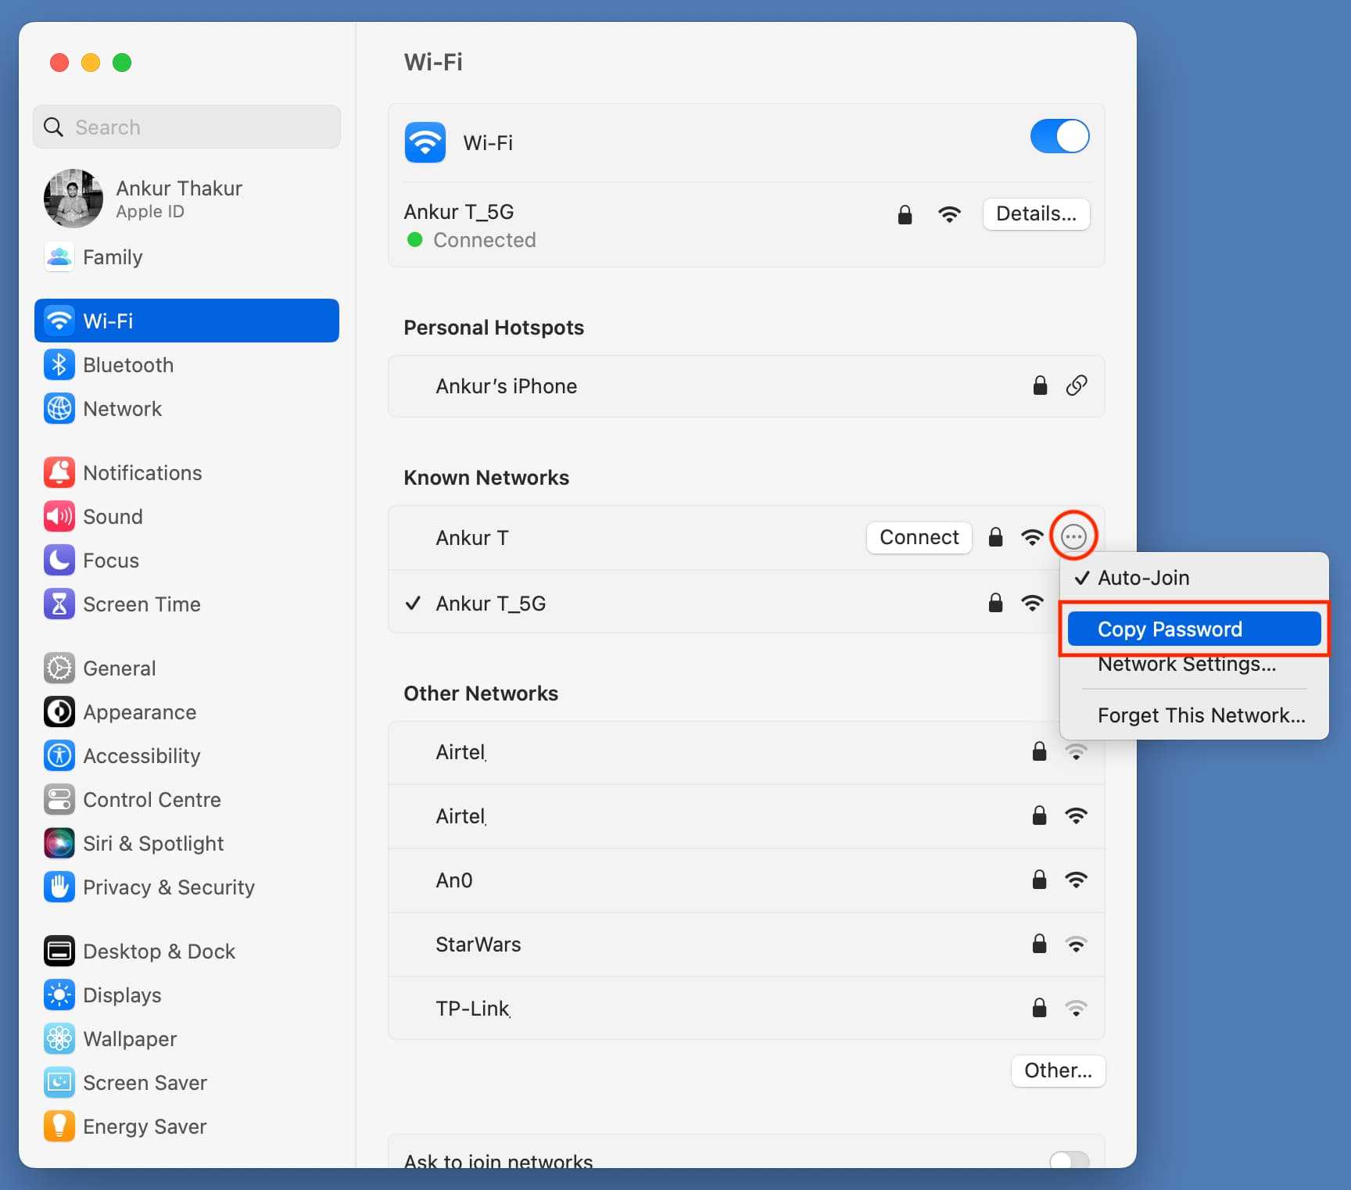Select the Sound speaker icon
The height and width of the screenshot is (1190, 1351).
(59, 517)
